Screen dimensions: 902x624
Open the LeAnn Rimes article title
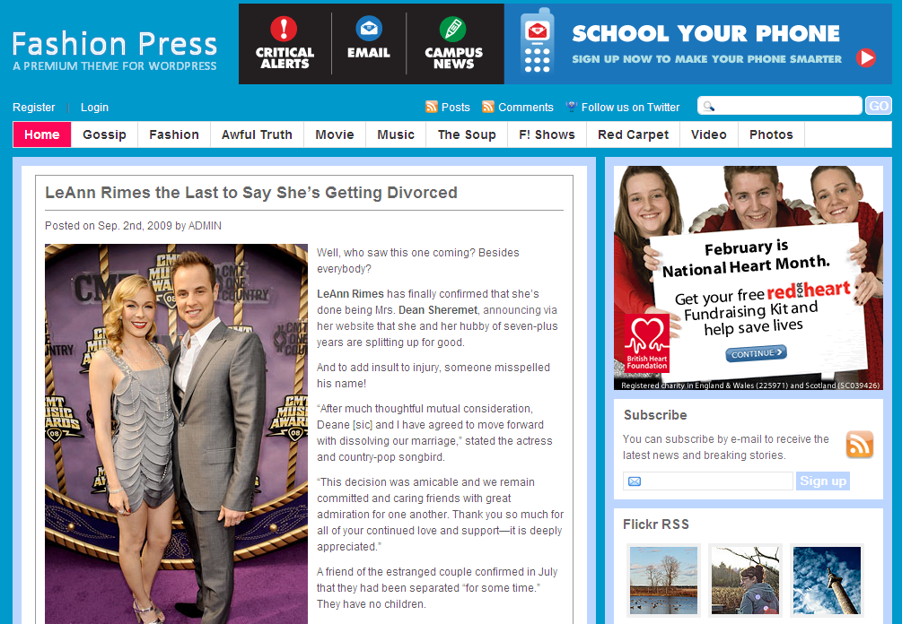click(251, 193)
